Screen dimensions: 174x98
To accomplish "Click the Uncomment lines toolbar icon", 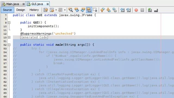I will click(156, 10).
